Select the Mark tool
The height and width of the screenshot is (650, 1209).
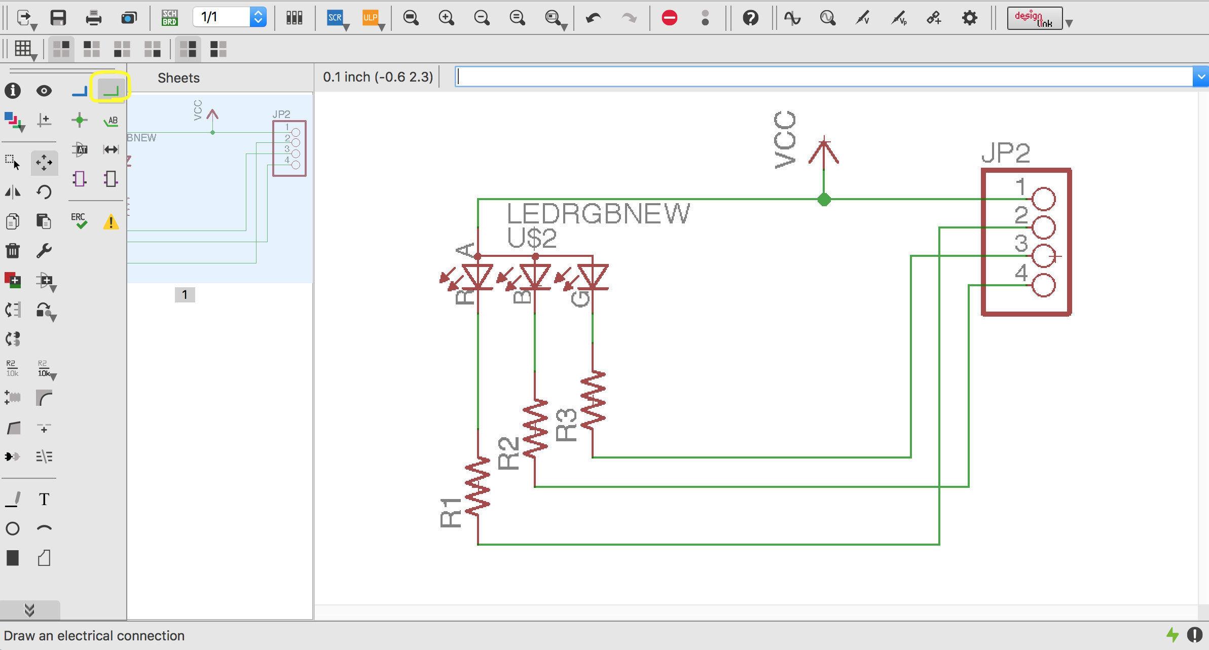pyautogui.click(x=44, y=121)
